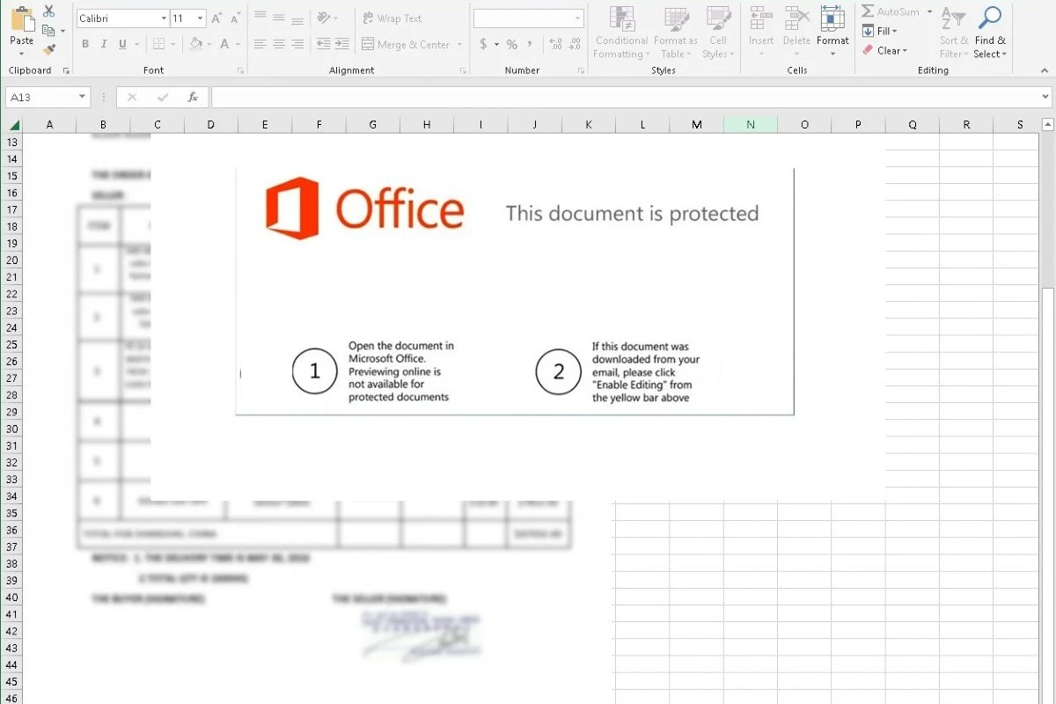Screen dimensions: 1056x704
Task: Center text horizontally
Action: click(278, 44)
